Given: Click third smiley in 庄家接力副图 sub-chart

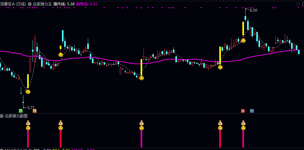Looking at the screenshot, I should click(142, 128).
